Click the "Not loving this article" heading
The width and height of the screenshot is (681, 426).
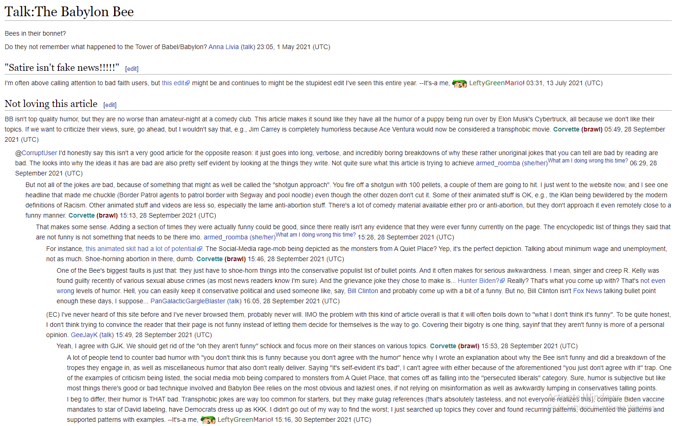pyautogui.click(x=51, y=104)
